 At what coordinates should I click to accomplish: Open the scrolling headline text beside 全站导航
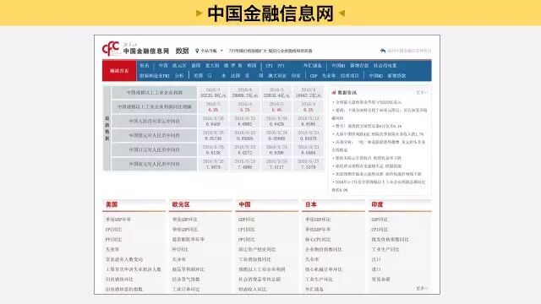270,51
